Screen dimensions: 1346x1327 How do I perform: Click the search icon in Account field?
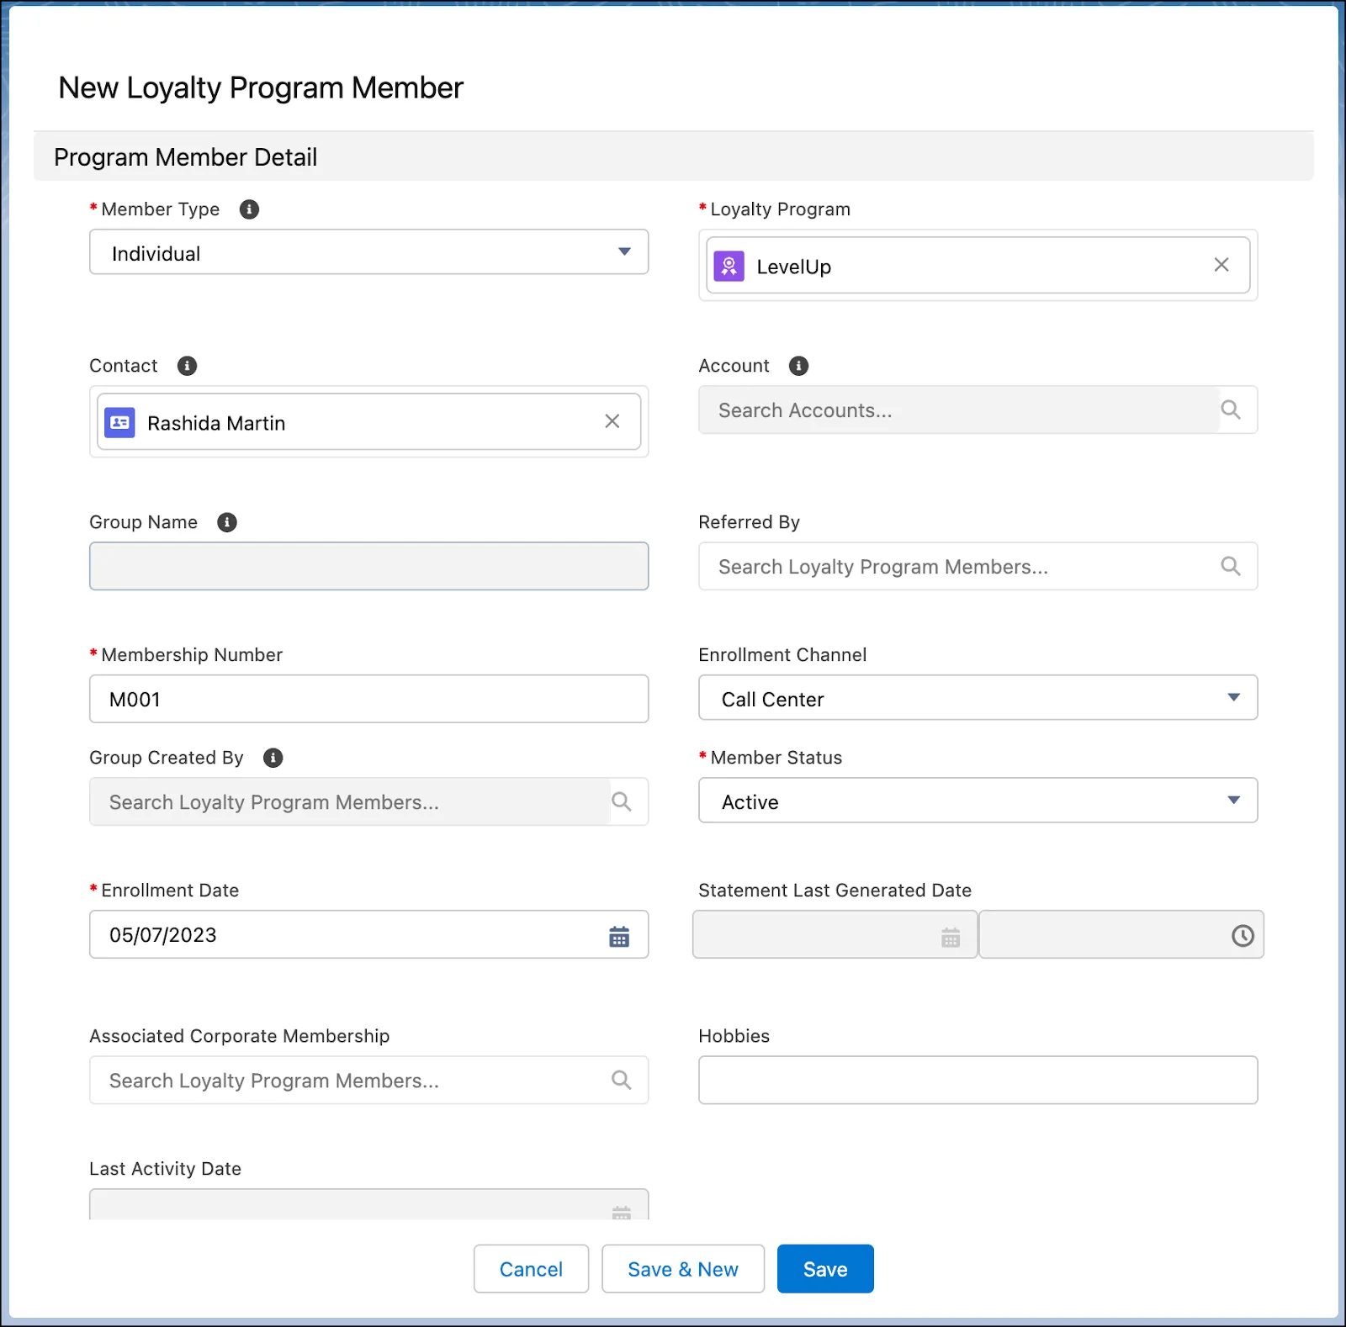1231,410
